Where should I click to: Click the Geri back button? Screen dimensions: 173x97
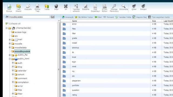[x=98, y=17]
